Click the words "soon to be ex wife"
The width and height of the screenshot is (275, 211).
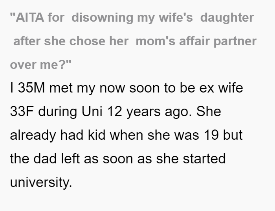pyautogui.click(x=186, y=88)
